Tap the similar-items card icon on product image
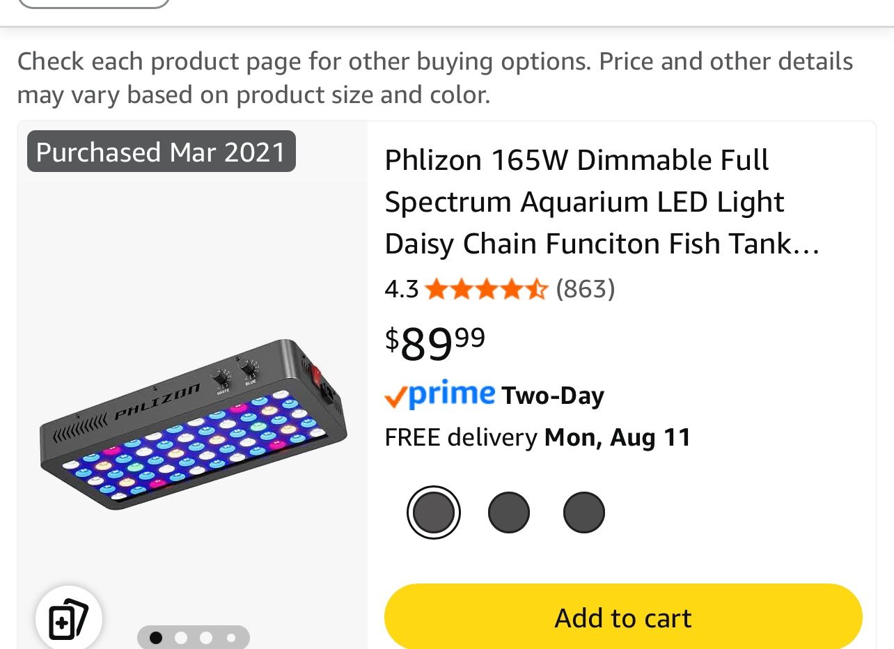 pos(68,618)
